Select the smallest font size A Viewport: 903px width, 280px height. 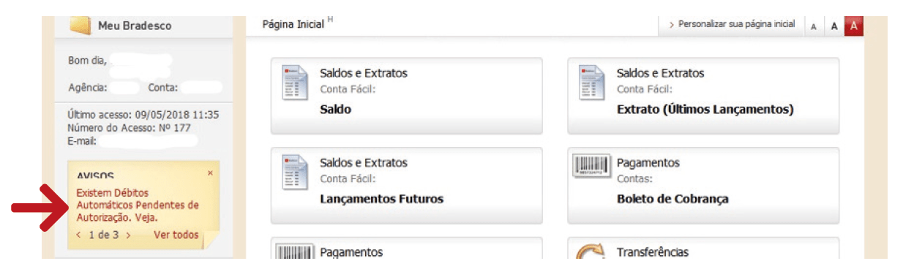pyautogui.click(x=814, y=26)
